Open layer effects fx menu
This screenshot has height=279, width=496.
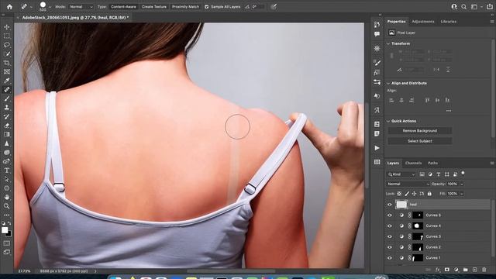tap(437, 270)
